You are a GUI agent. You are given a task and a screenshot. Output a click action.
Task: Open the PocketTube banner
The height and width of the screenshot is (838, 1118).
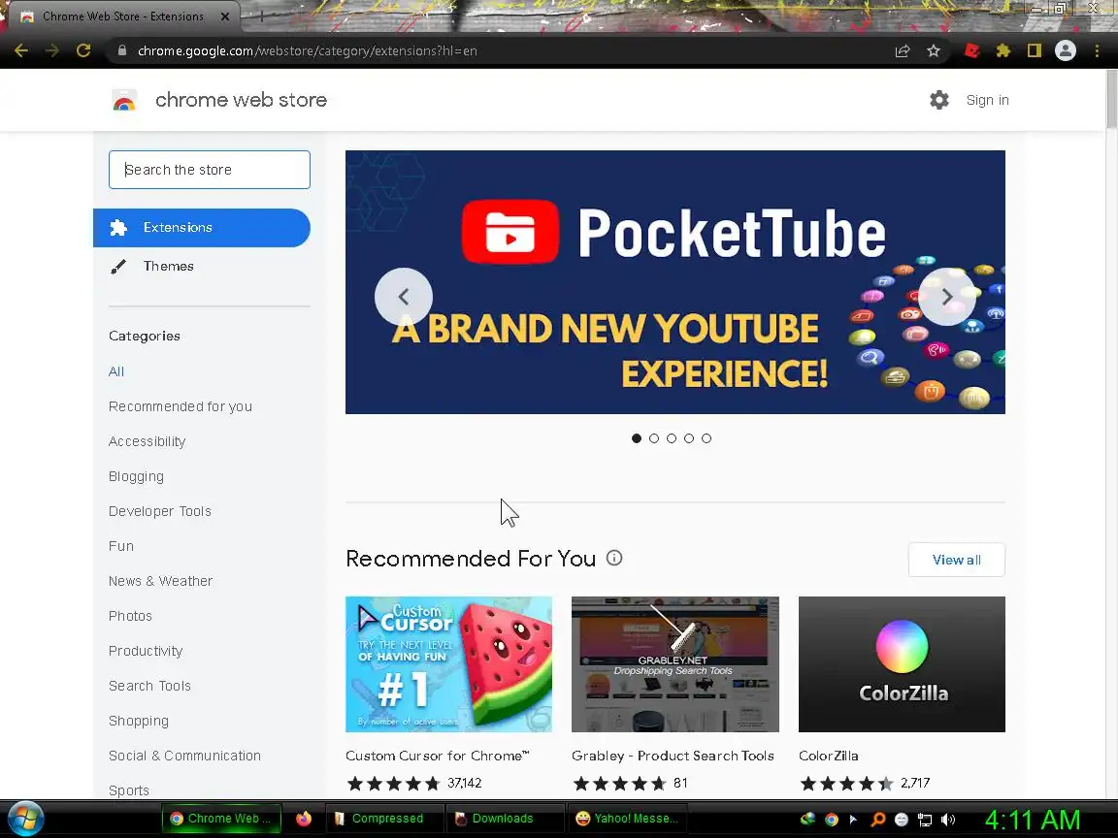click(675, 282)
